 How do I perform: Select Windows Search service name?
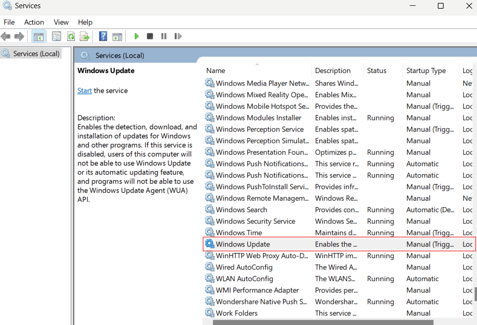tap(241, 210)
